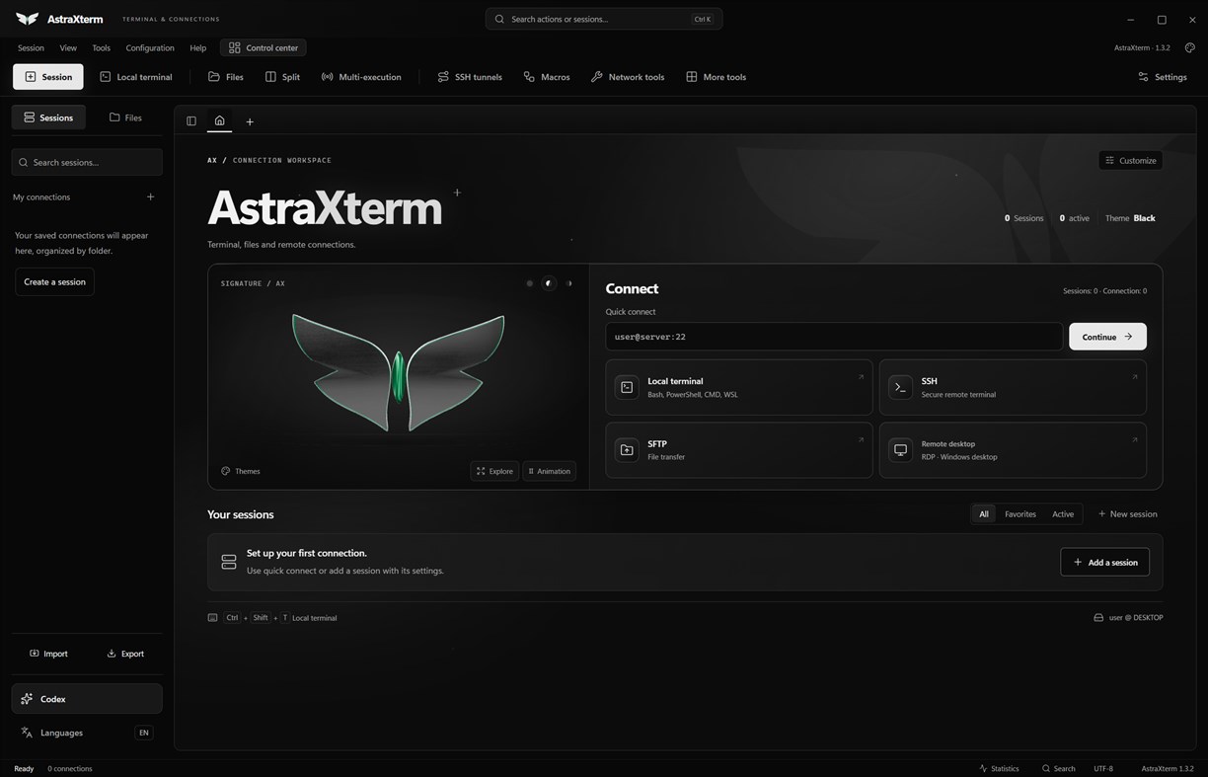Export connections from sidebar
The height and width of the screenshot is (777, 1208).
[x=125, y=654]
